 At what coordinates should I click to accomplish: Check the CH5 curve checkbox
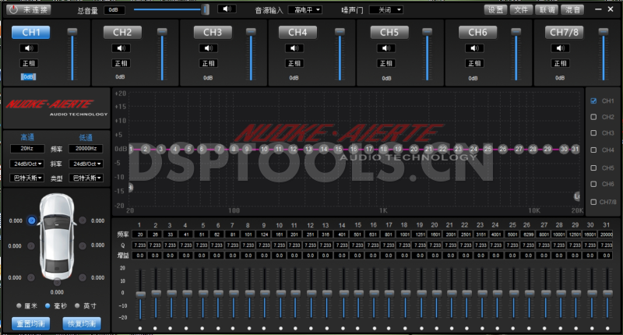pos(593,167)
